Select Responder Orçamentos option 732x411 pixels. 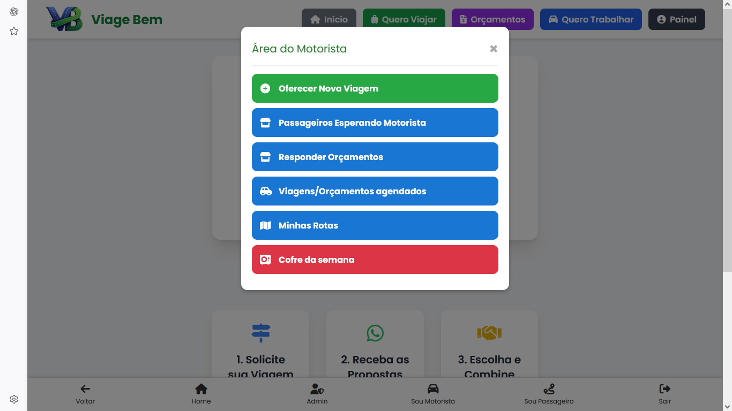point(375,157)
